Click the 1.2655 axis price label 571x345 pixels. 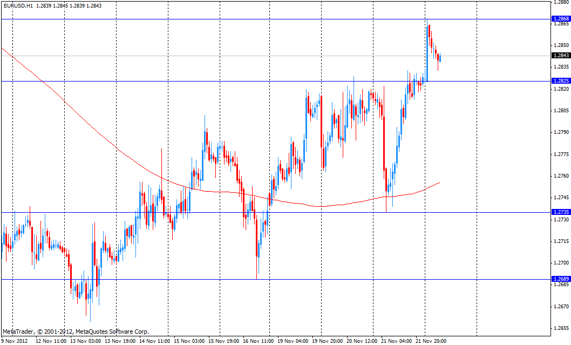click(561, 328)
